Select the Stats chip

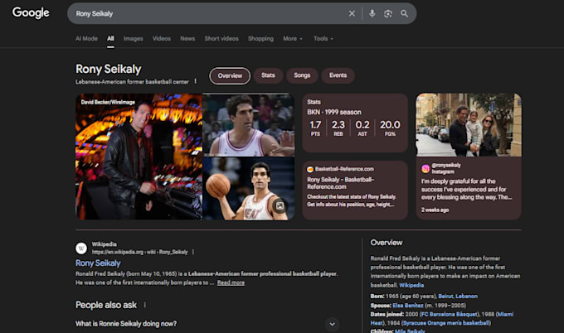(268, 75)
